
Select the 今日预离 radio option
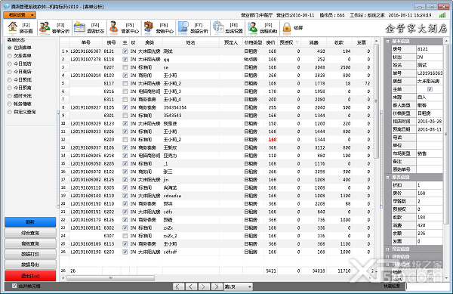pyautogui.click(x=10, y=88)
